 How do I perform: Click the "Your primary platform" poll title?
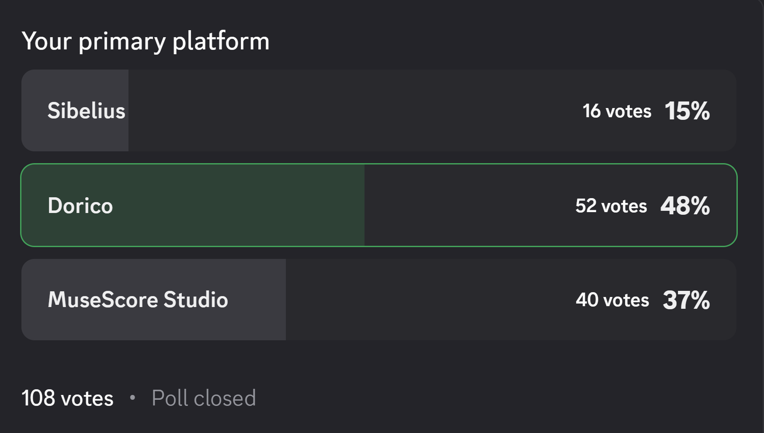tap(146, 42)
